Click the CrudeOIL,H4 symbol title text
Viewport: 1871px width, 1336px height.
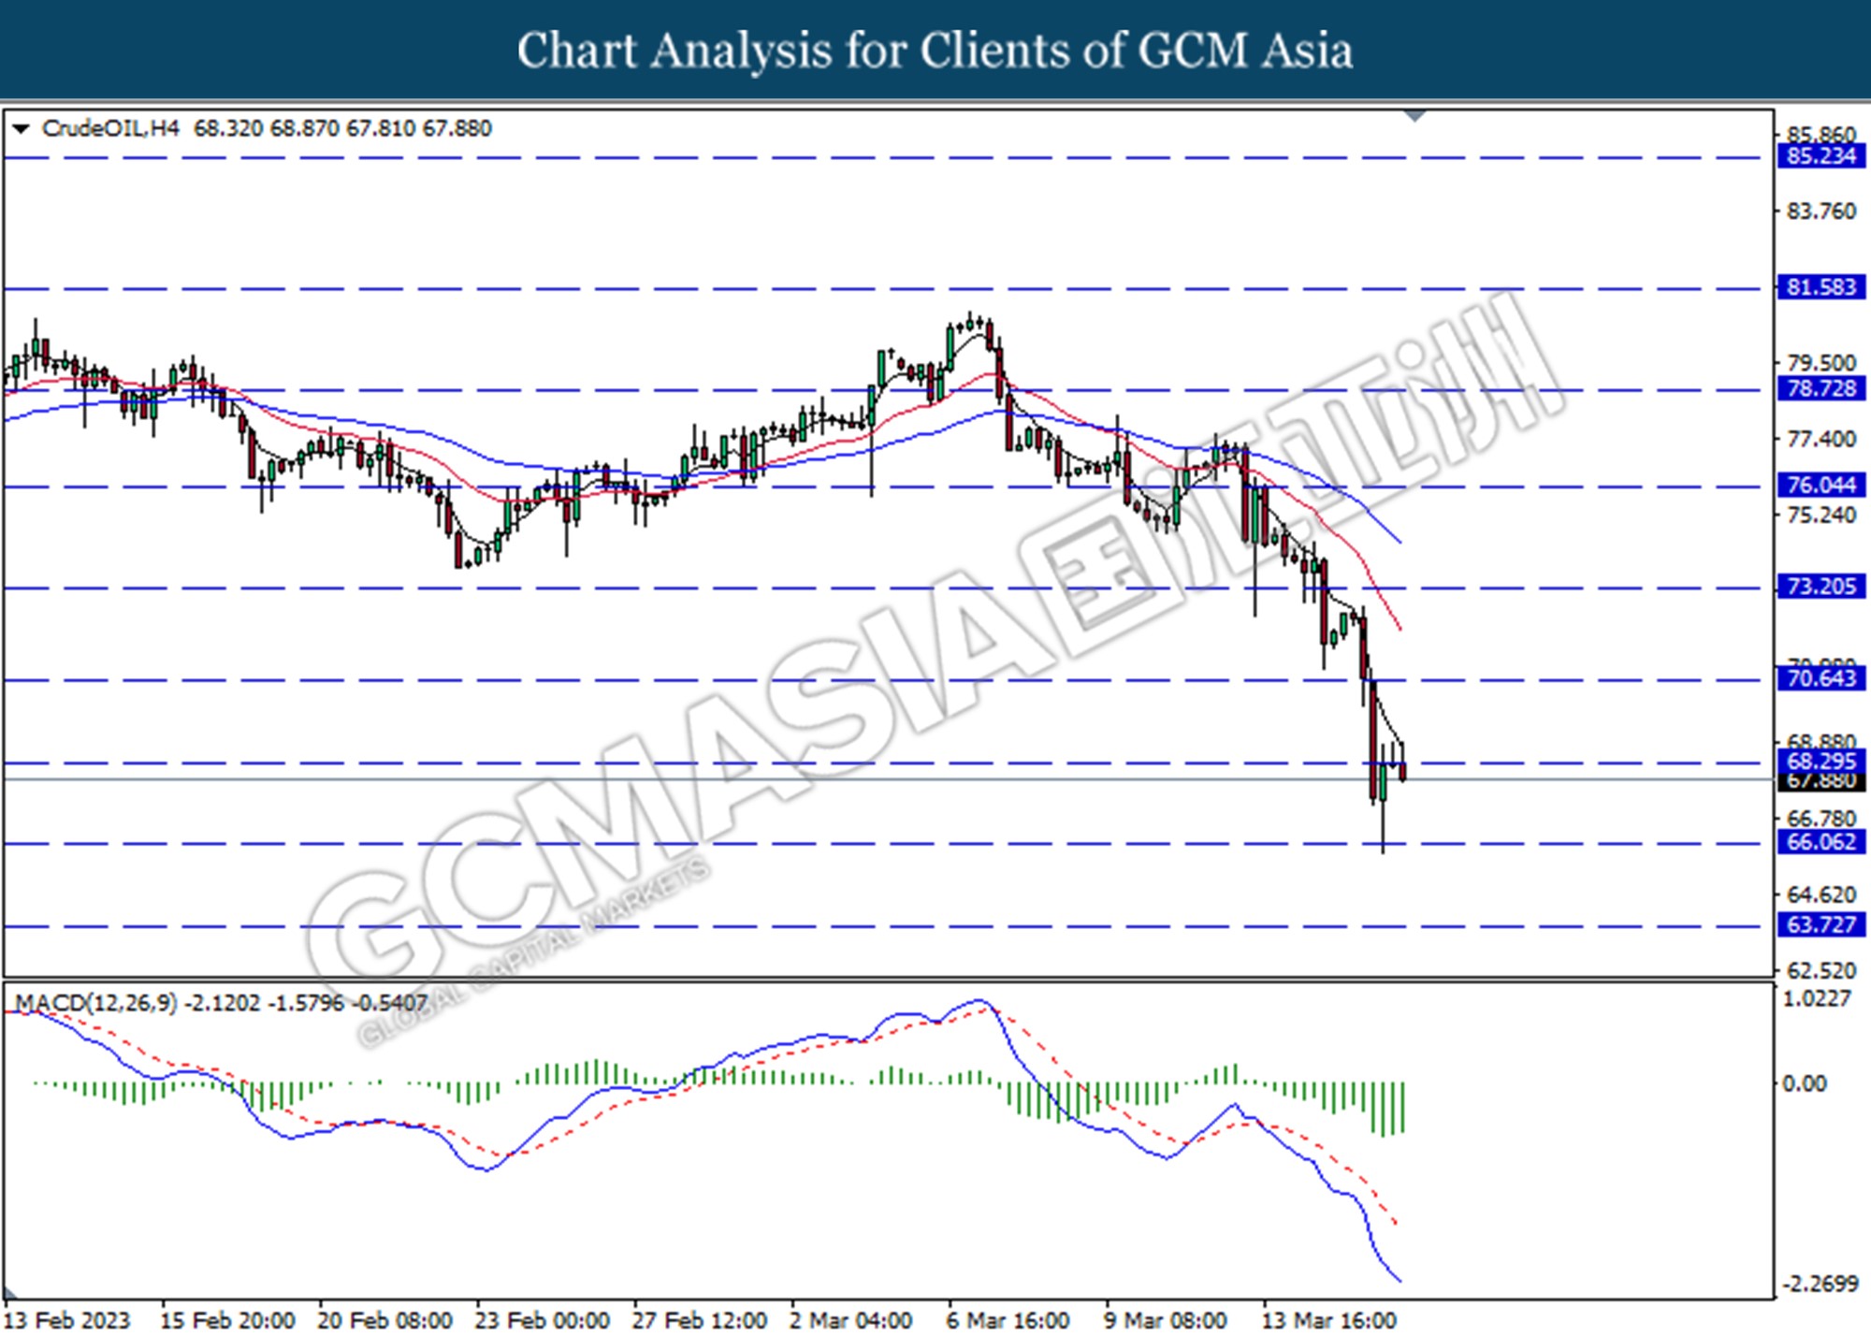point(110,128)
